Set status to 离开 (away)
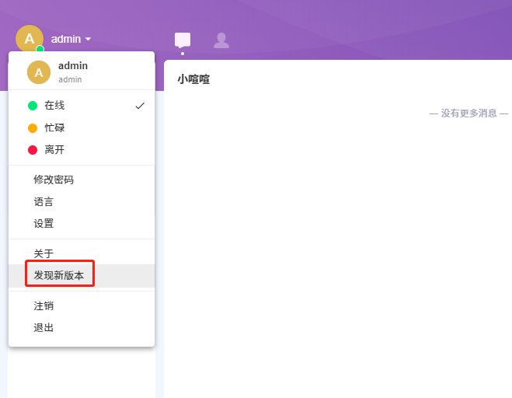This screenshot has height=398, width=512. 54,150
